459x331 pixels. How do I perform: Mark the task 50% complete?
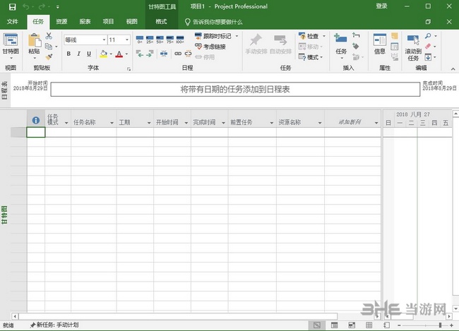pyautogui.click(x=160, y=40)
